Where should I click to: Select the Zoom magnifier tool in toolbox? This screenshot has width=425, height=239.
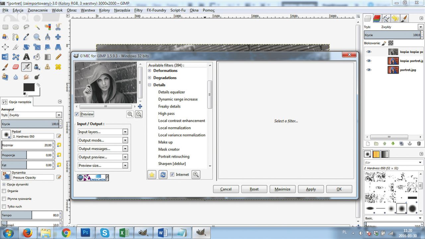37,37
